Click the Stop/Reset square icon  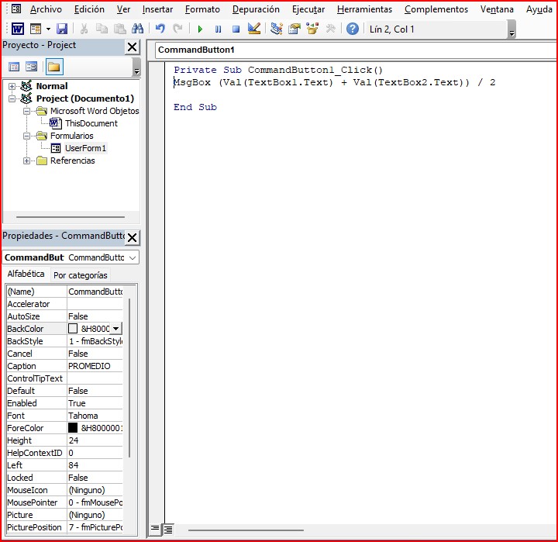tap(236, 29)
